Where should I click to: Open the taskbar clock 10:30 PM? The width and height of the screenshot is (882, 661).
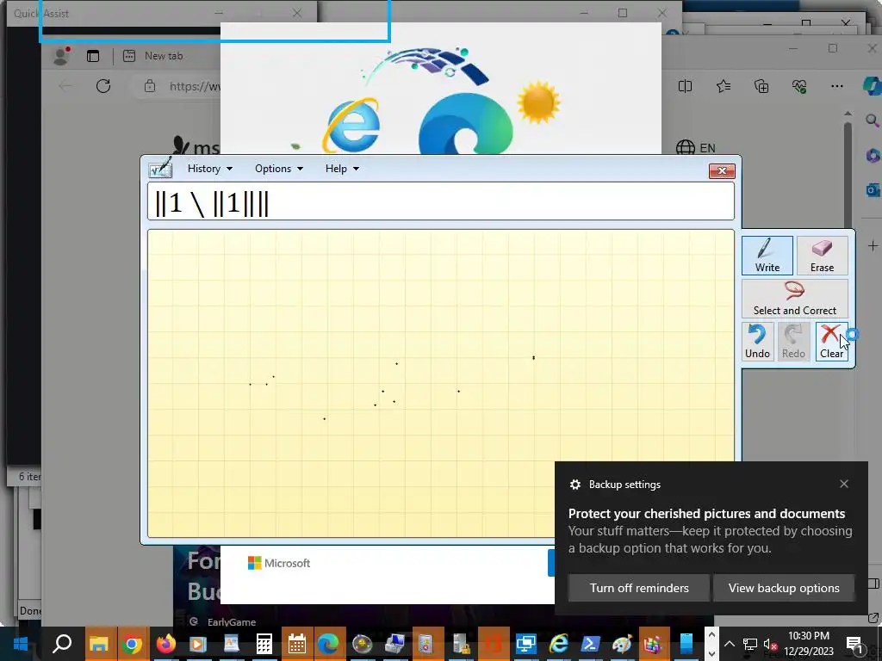click(808, 644)
